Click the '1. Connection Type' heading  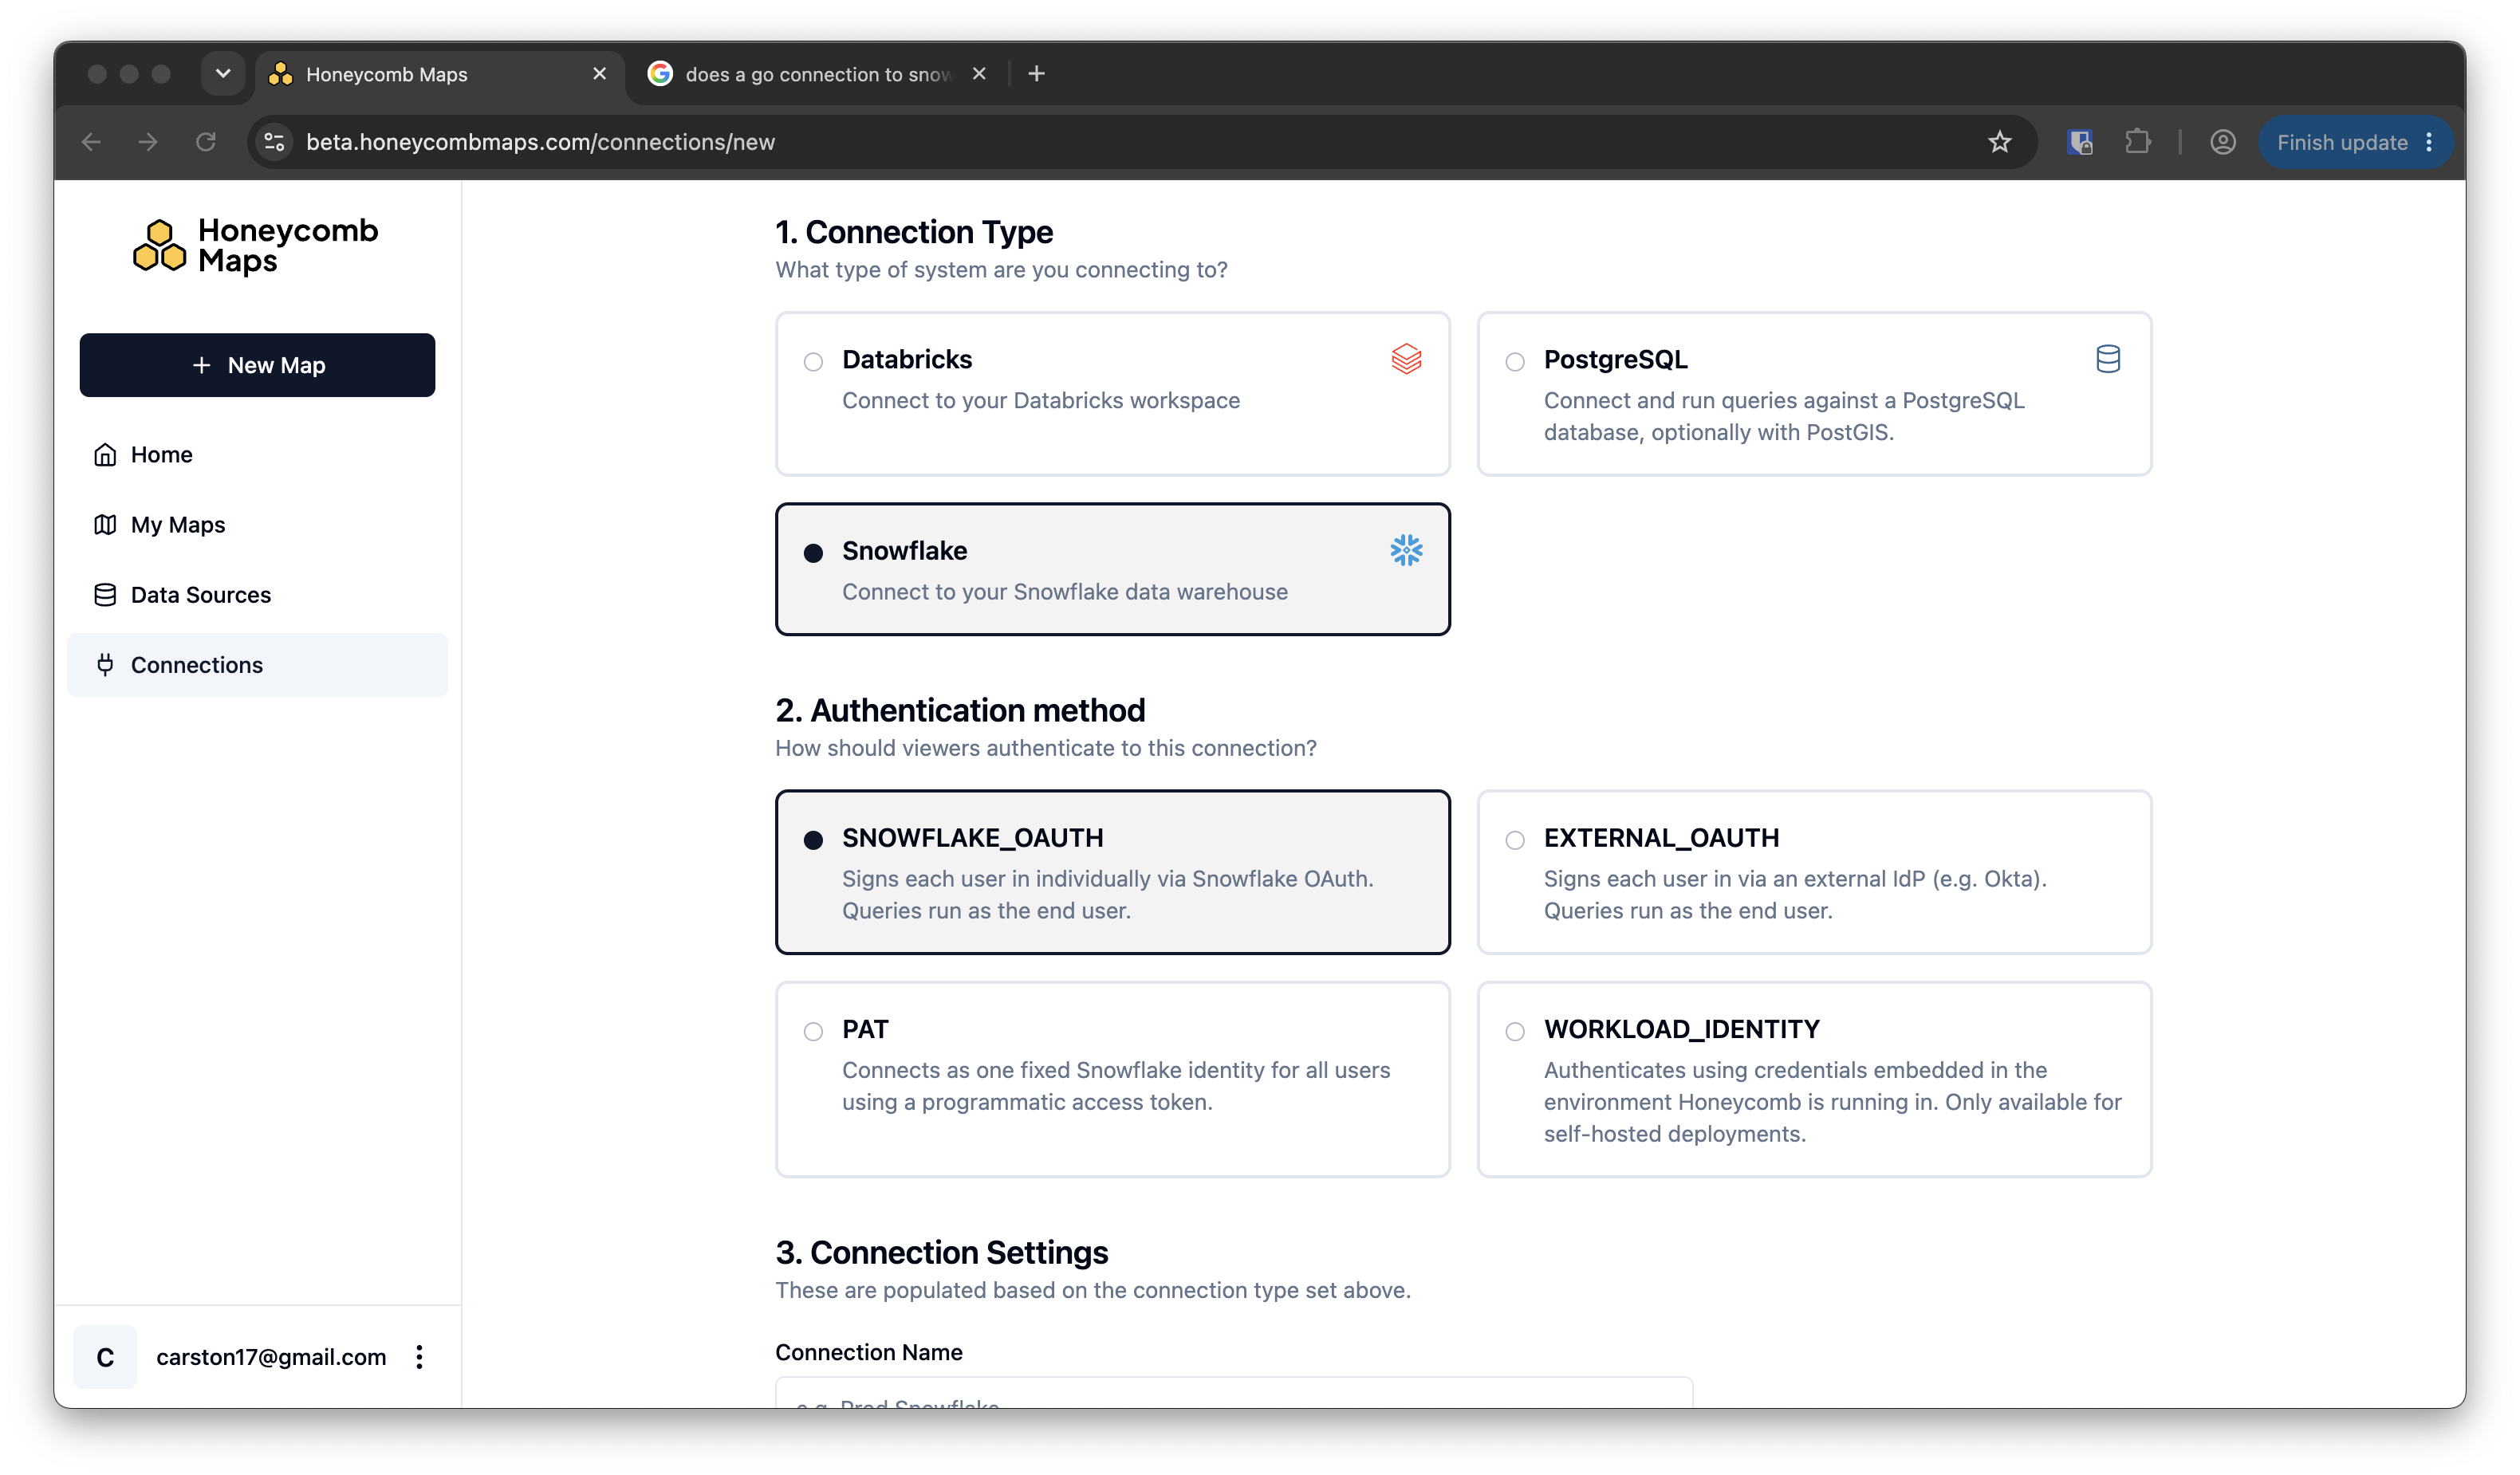coord(914,232)
